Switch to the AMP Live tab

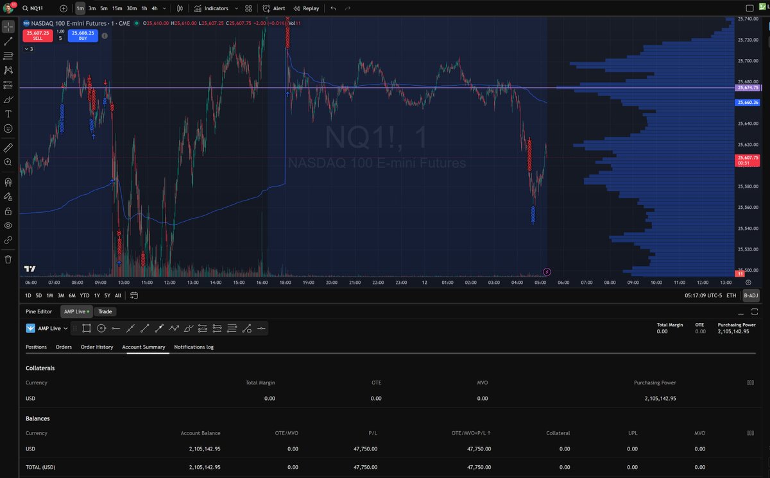76,311
